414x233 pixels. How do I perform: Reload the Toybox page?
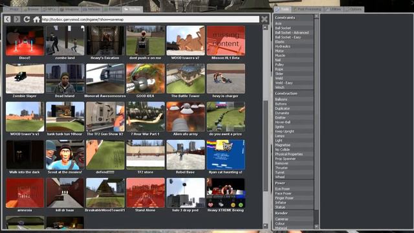pyautogui.click(x=27, y=19)
